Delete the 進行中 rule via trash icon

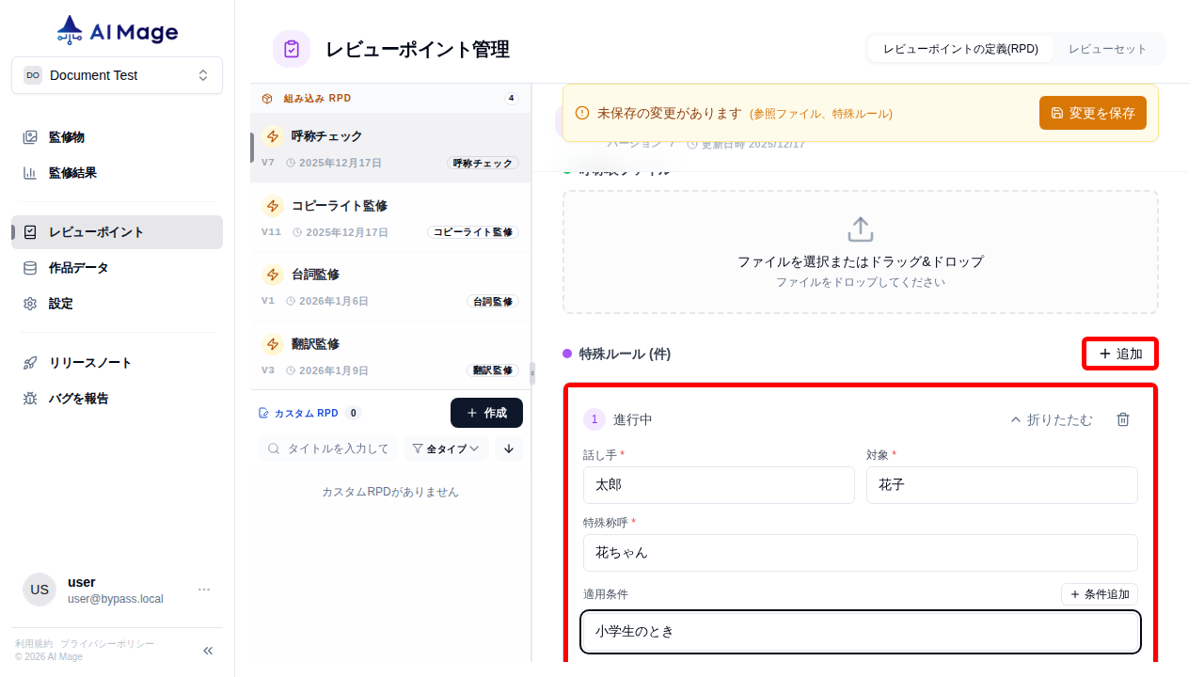1122,420
